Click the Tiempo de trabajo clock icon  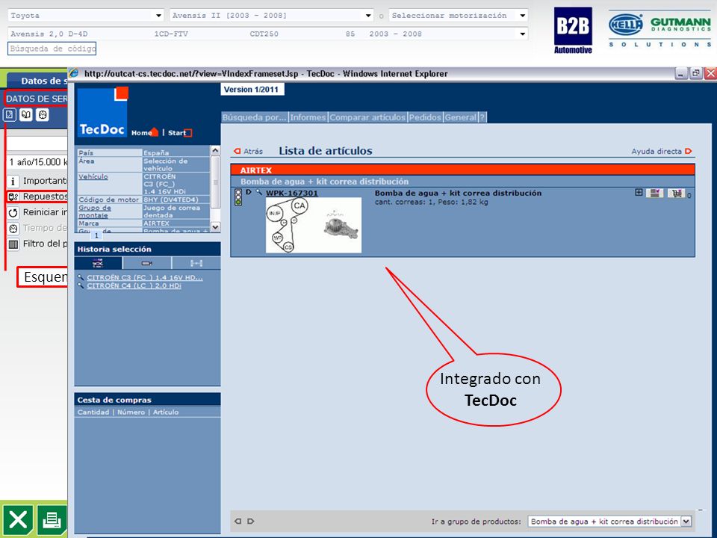[13, 229]
